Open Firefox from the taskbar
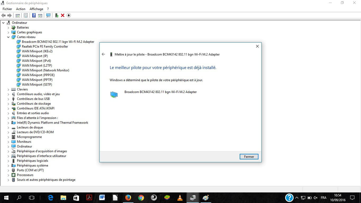361x203 pixels. pos(128,197)
